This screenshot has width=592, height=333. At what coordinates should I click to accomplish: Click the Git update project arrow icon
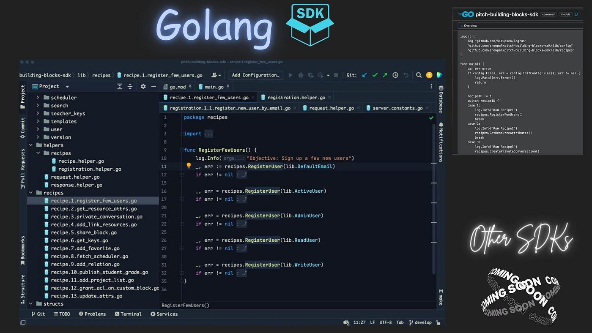click(x=365, y=75)
